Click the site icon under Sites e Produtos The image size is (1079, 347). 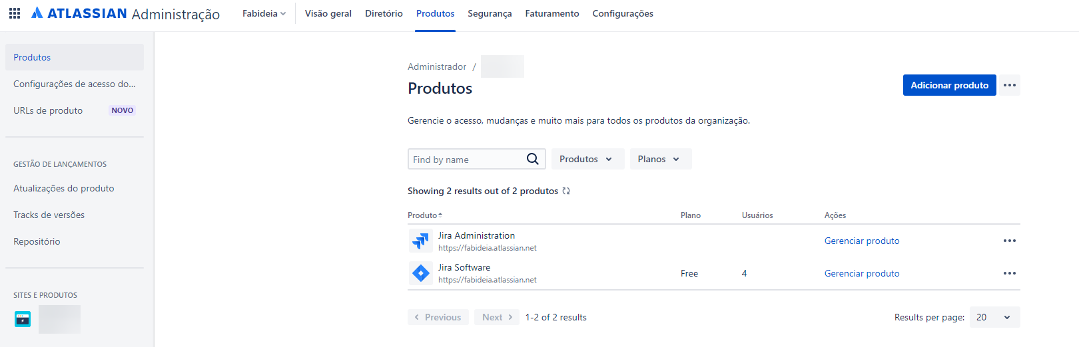pyautogui.click(x=23, y=319)
